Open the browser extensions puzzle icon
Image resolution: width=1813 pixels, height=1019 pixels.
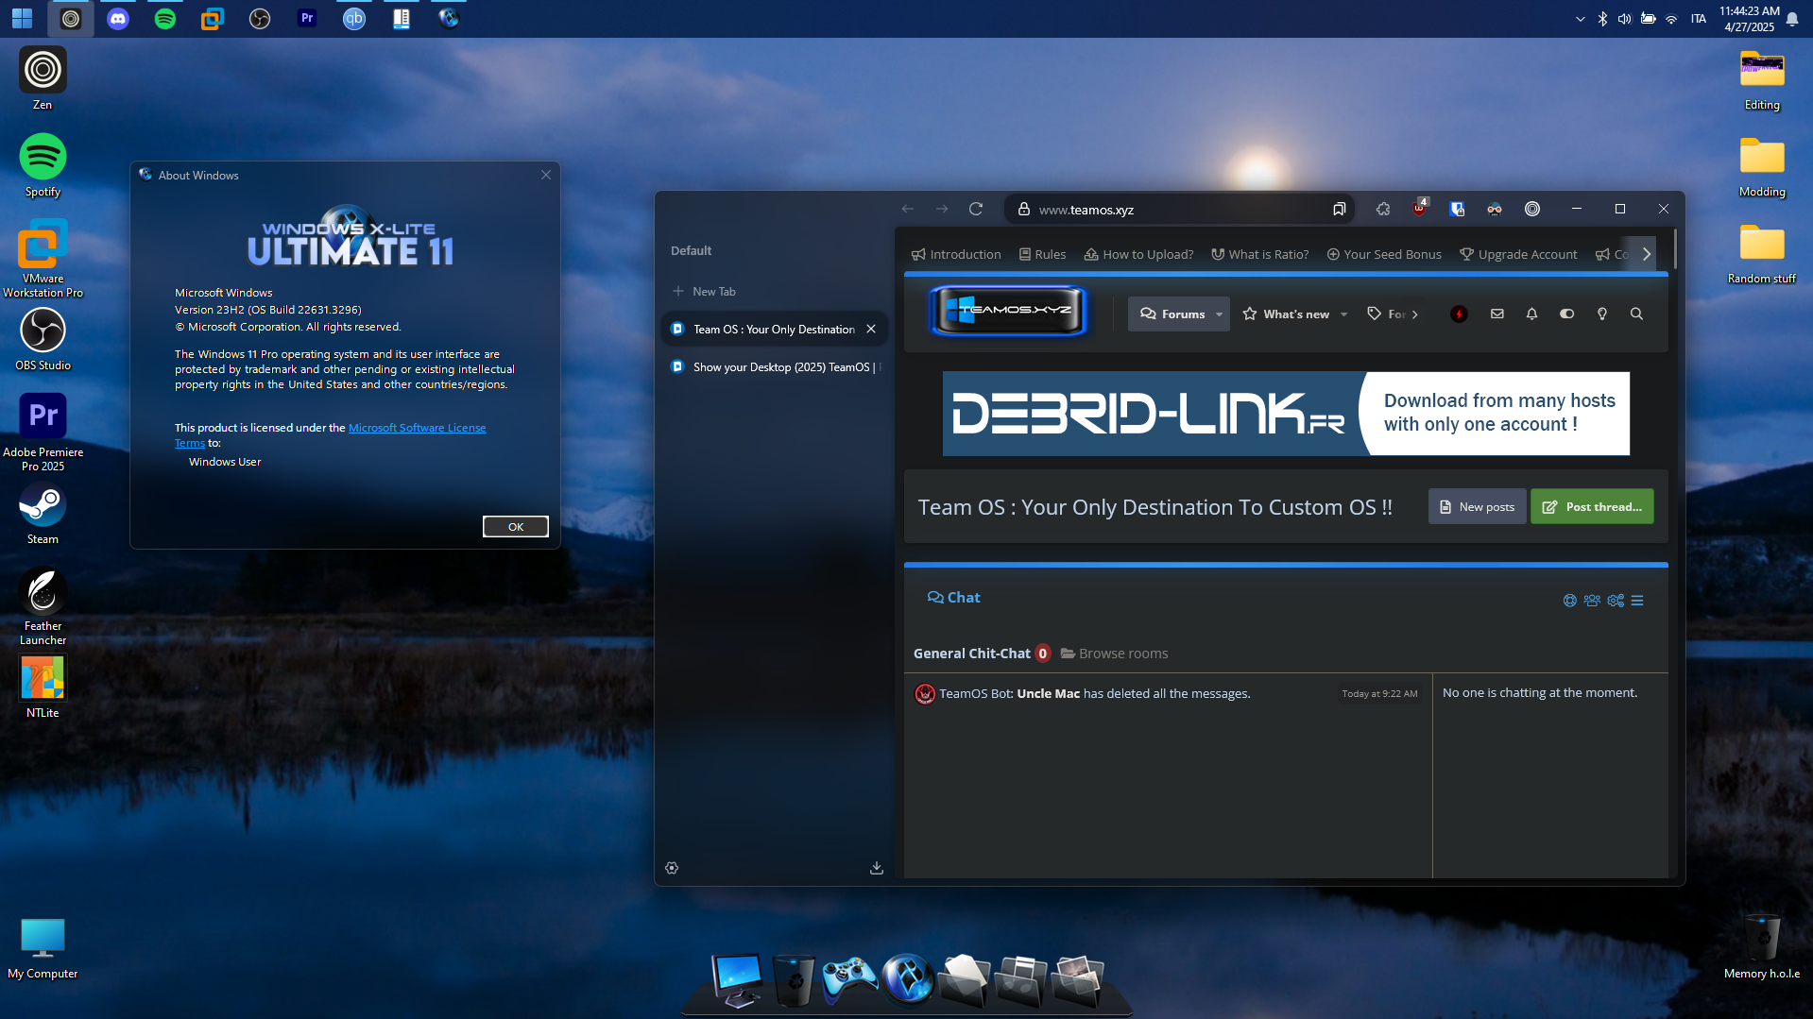[1383, 209]
